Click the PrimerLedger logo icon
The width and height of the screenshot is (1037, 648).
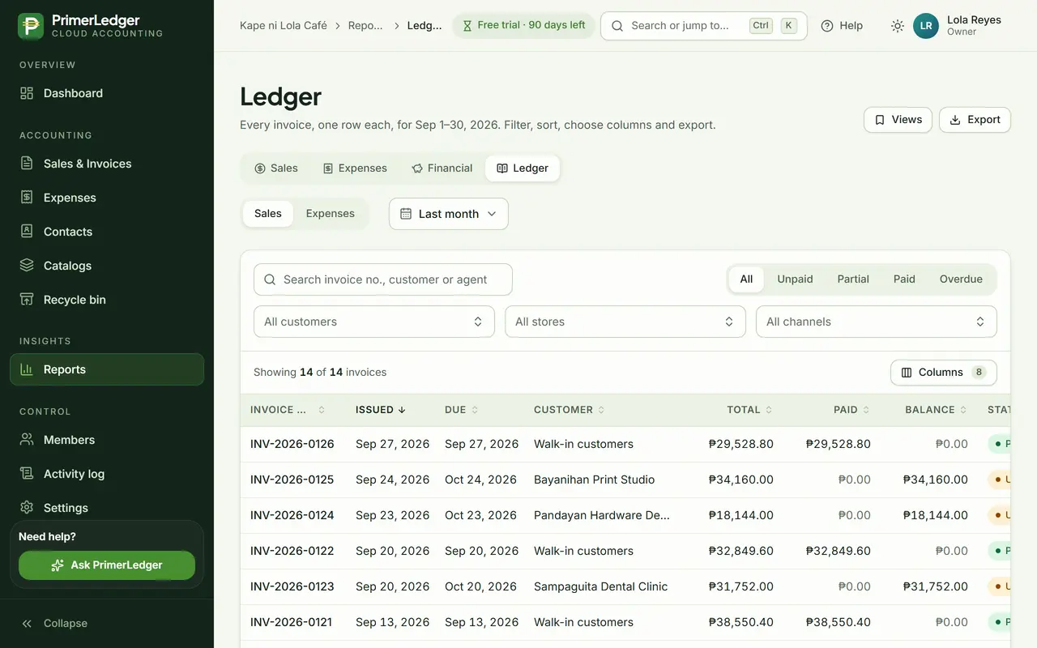click(31, 26)
